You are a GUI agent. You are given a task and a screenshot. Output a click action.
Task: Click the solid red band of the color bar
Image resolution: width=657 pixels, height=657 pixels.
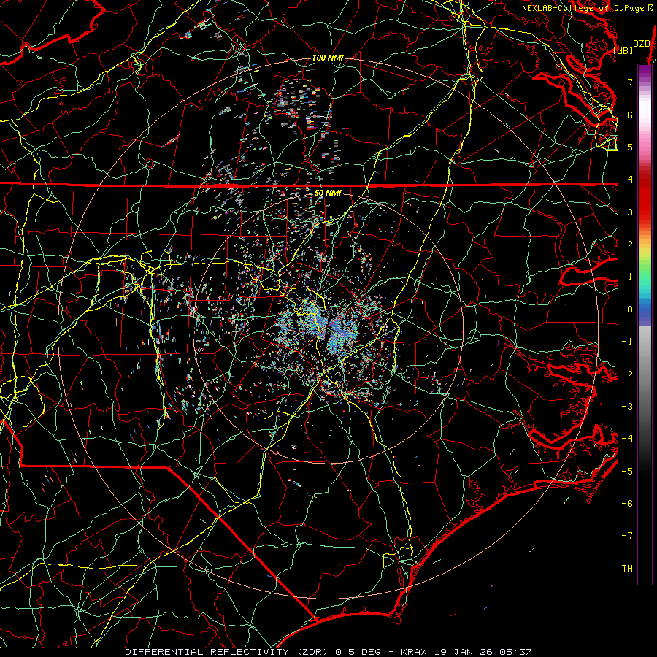(645, 201)
